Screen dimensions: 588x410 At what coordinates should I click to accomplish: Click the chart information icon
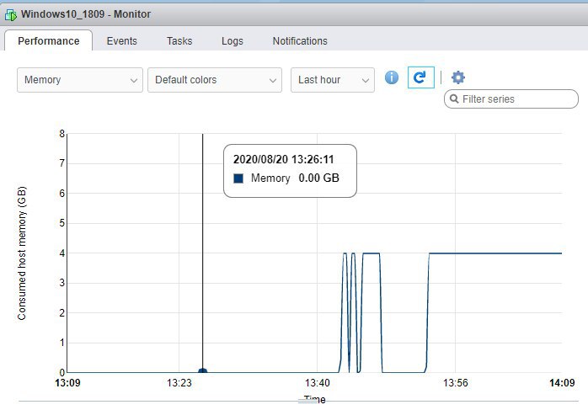(x=392, y=77)
